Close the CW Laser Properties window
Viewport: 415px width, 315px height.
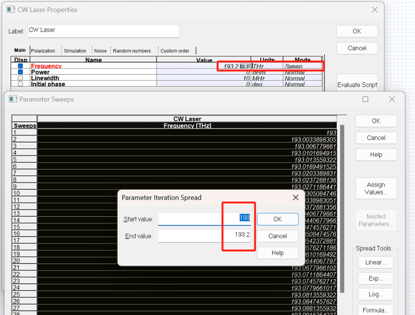(374, 10)
